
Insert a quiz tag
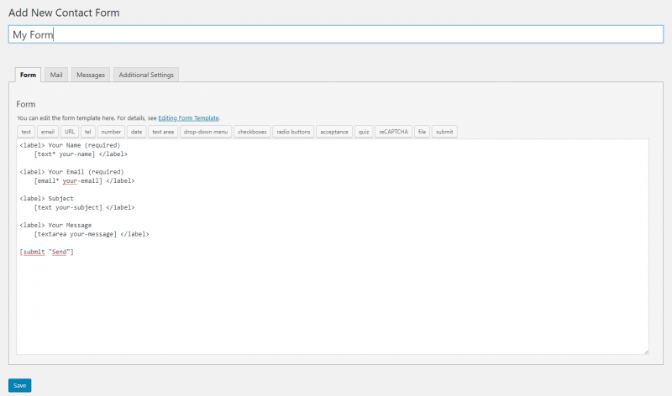364,132
